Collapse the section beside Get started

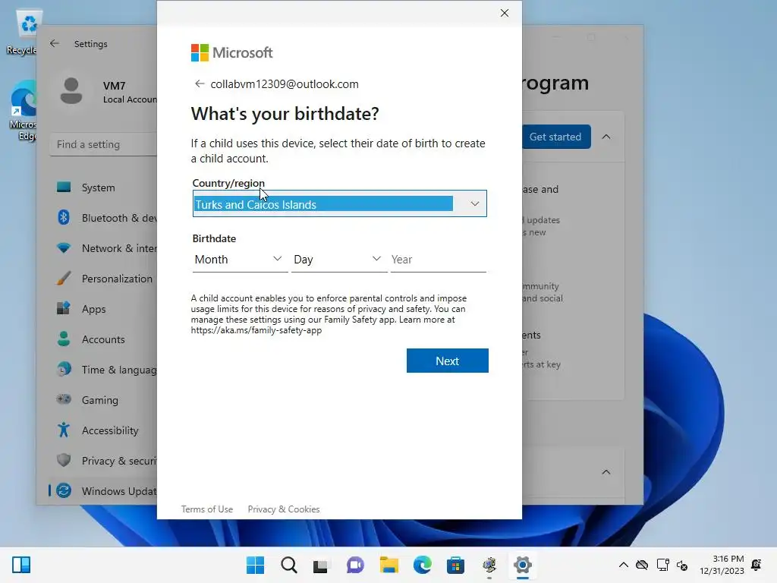point(606,137)
